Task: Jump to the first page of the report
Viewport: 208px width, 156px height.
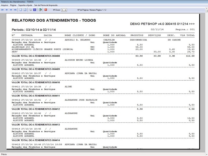Action: click(x=3, y=10)
